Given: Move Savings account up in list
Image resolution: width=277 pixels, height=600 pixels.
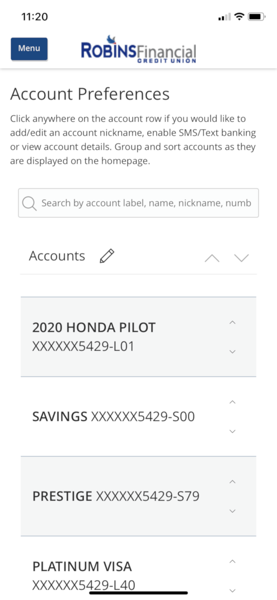Looking at the screenshot, I should [232, 402].
